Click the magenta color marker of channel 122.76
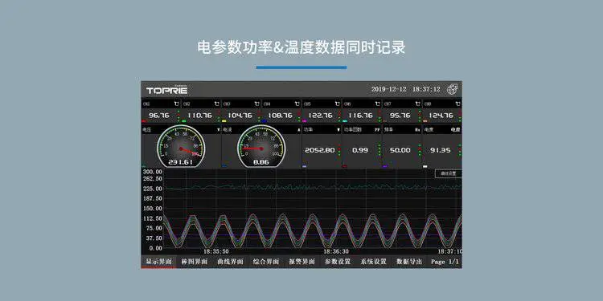This screenshot has width=603, height=301. click(304, 121)
